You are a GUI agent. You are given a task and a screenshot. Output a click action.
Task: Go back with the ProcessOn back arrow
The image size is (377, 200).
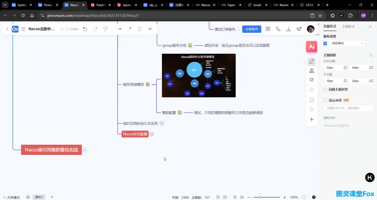(7, 29)
